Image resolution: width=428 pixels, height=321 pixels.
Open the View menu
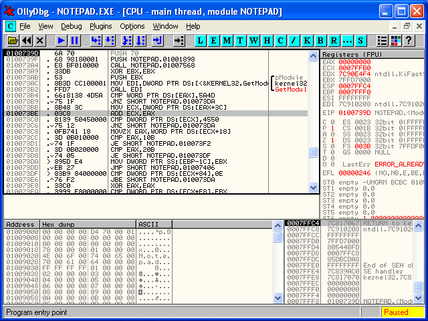(x=45, y=27)
